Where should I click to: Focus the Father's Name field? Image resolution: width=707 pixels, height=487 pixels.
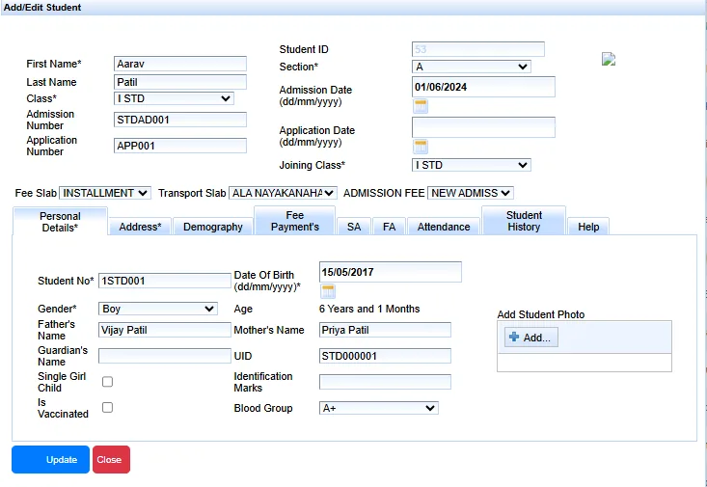click(x=165, y=330)
